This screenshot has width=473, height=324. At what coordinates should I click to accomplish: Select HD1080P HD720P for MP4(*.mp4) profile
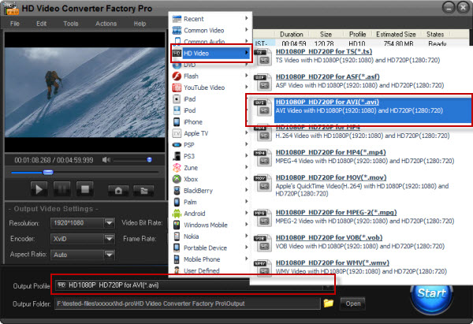click(x=331, y=152)
